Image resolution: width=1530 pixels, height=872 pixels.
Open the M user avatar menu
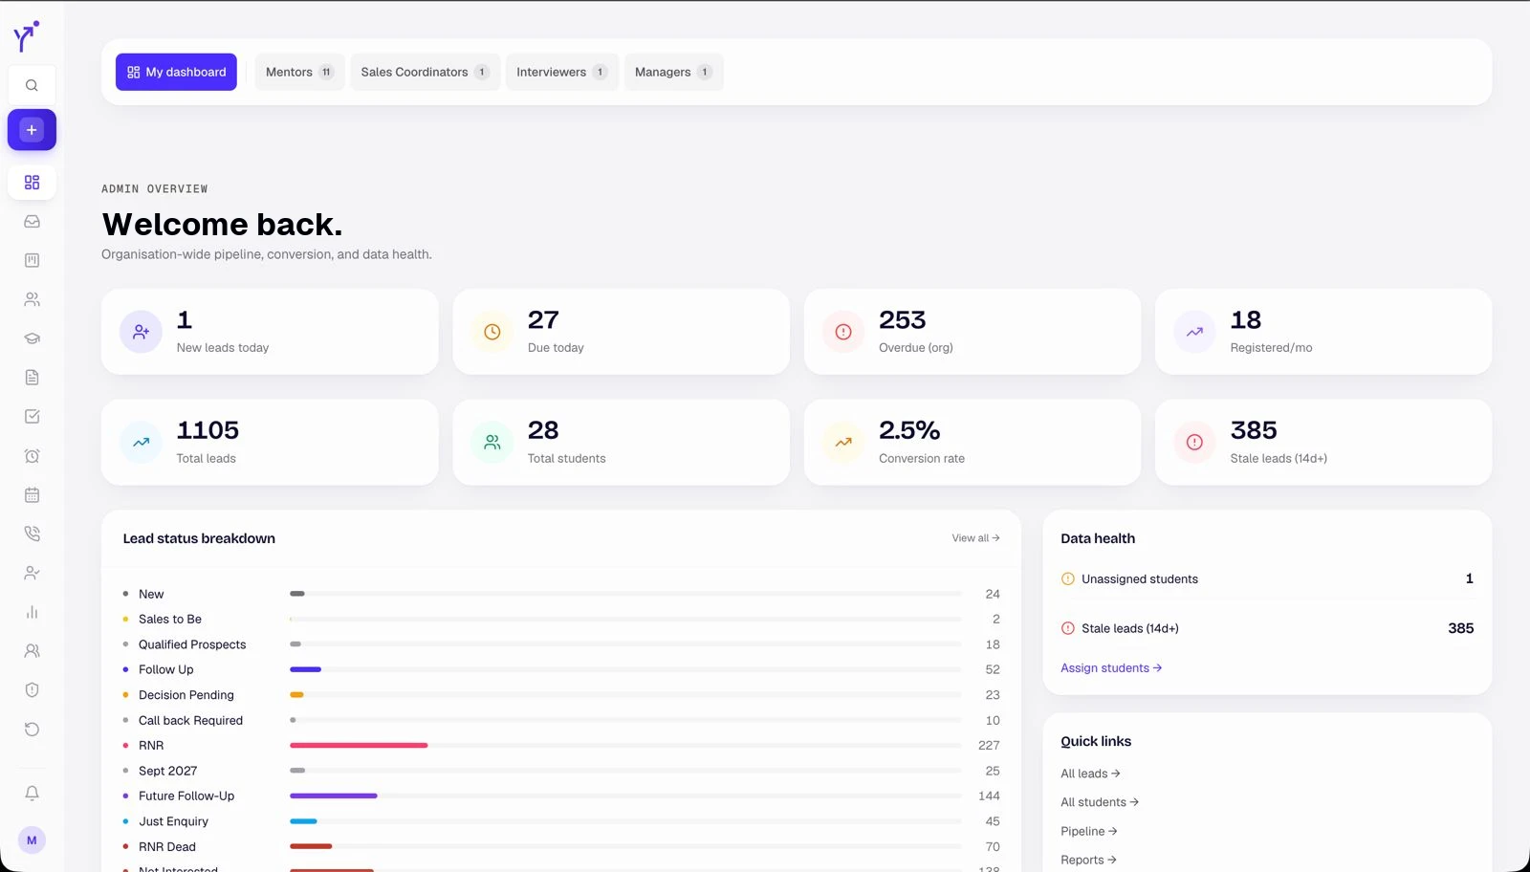pos(32,840)
